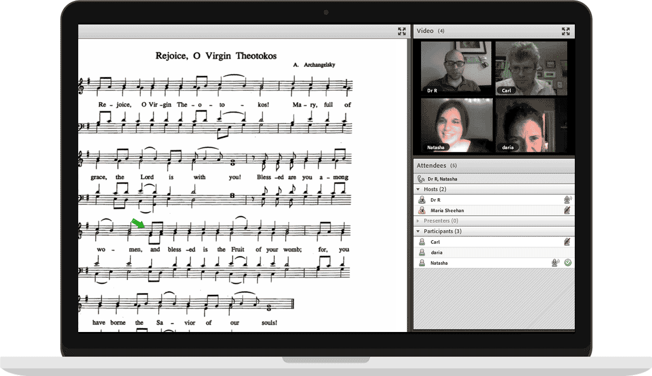
Task: Unmute Carl's muted microphone
Action: pos(568,242)
